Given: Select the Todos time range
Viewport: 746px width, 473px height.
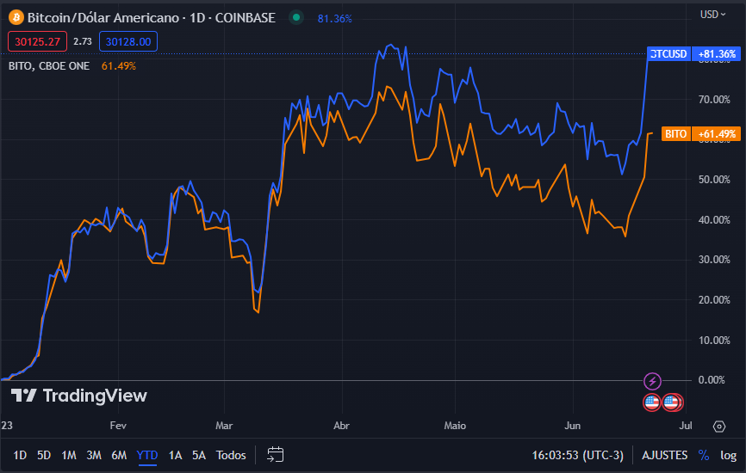Looking at the screenshot, I should tap(231, 455).
